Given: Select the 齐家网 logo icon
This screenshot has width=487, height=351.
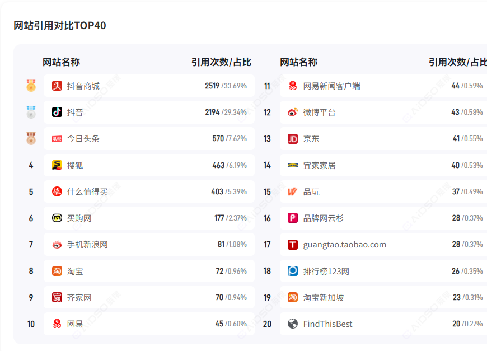Looking at the screenshot, I should tap(58, 297).
